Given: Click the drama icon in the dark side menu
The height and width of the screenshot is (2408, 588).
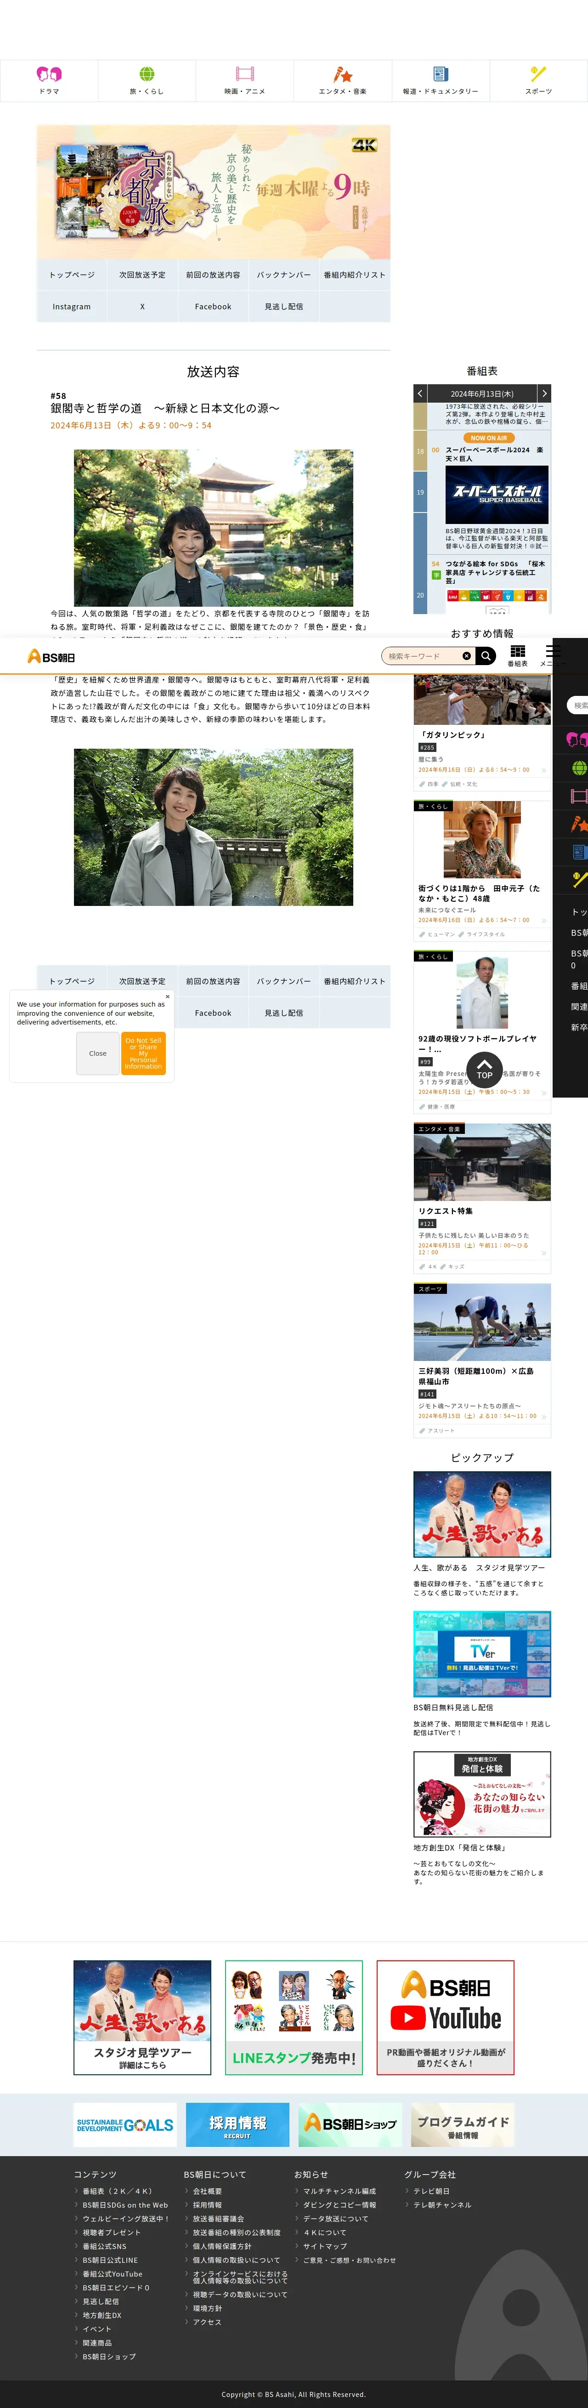Looking at the screenshot, I should click(577, 740).
